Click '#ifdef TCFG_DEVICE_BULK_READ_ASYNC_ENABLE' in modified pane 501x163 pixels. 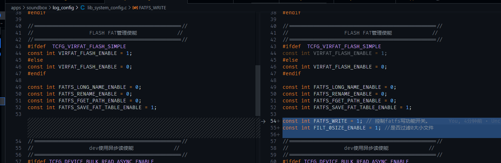(x=346, y=161)
